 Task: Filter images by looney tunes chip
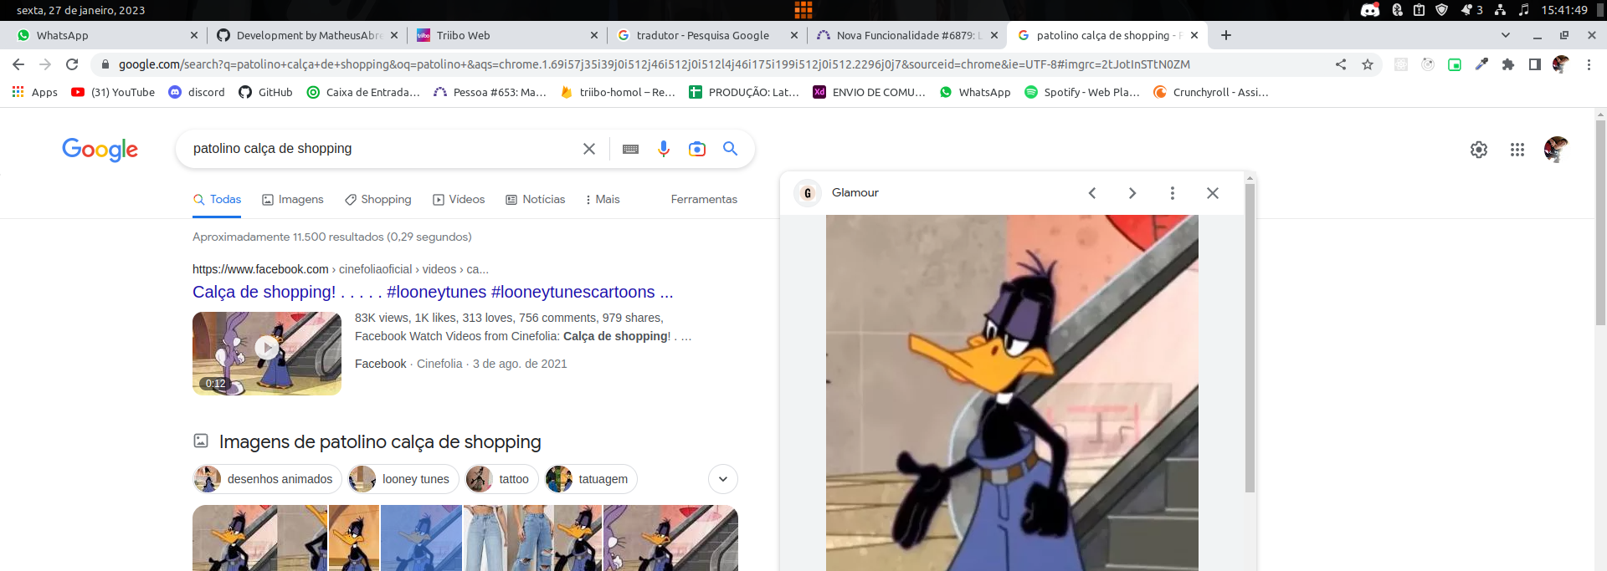(403, 479)
